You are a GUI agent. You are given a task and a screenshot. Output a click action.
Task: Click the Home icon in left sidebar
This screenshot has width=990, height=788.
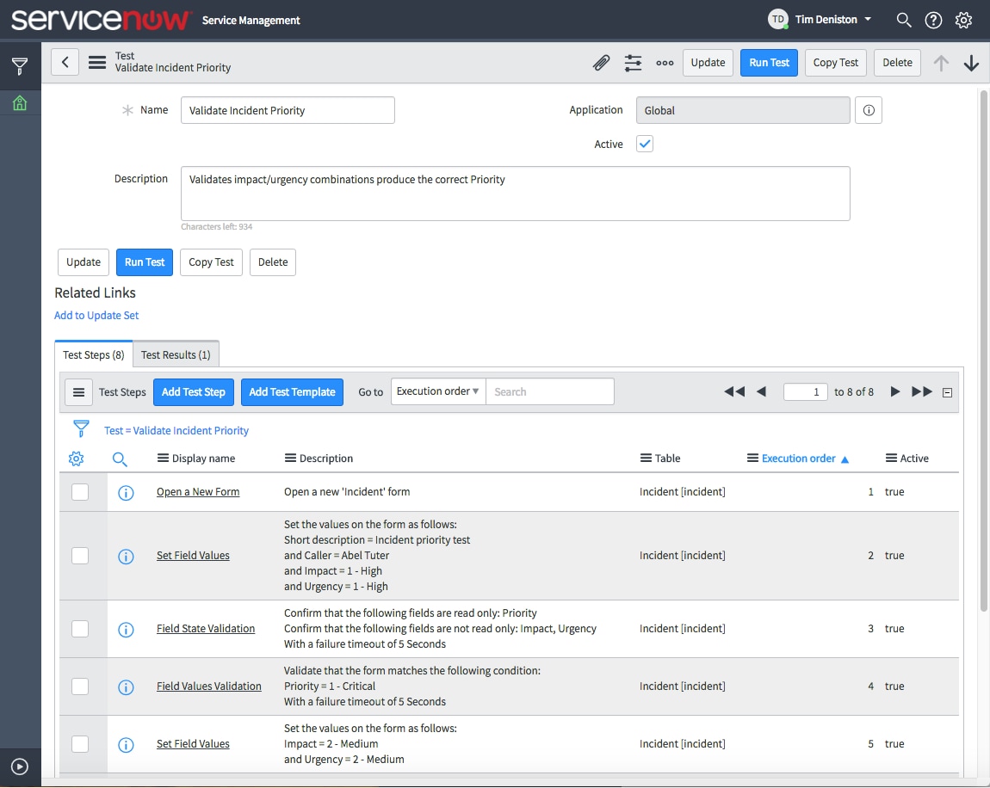(x=19, y=102)
